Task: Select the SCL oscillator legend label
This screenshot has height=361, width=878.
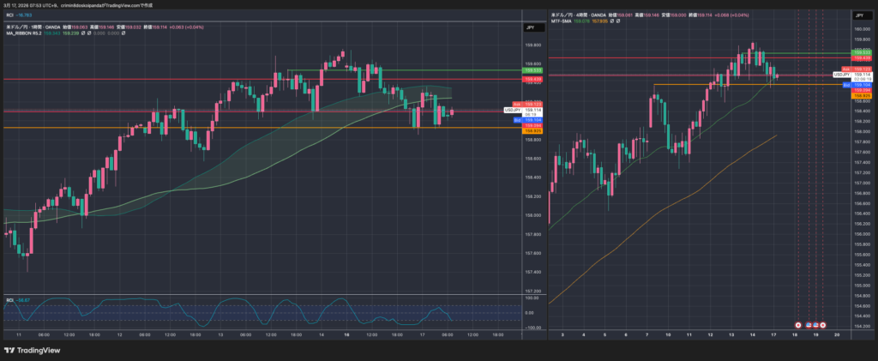Action: (x=10, y=299)
